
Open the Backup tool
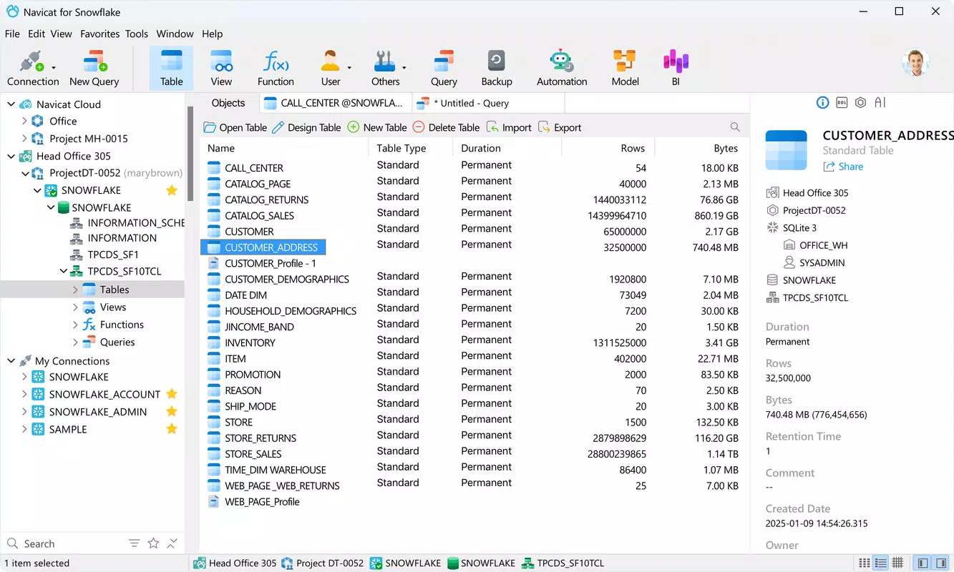click(x=497, y=68)
